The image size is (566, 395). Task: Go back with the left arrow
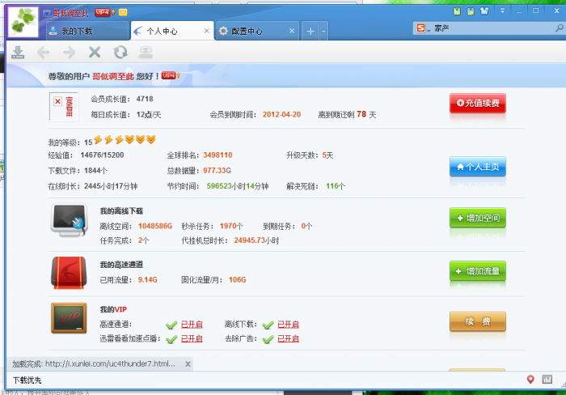(44, 53)
